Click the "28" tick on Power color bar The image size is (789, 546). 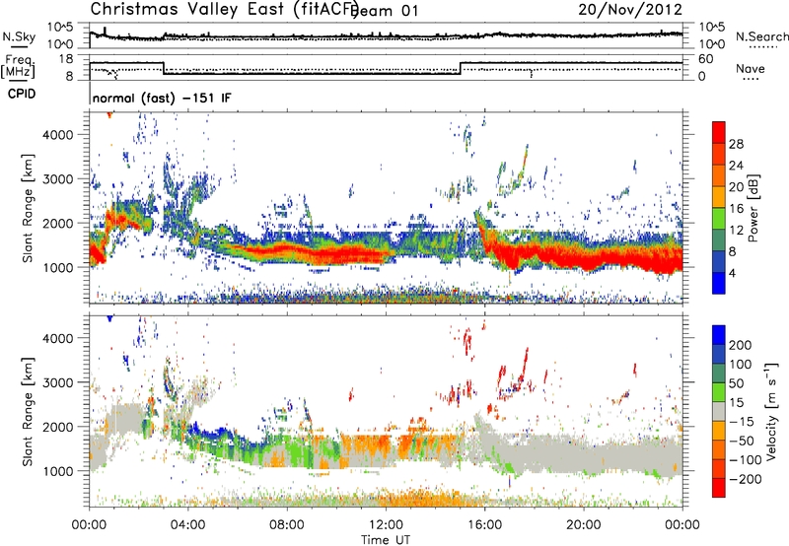click(736, 144)
